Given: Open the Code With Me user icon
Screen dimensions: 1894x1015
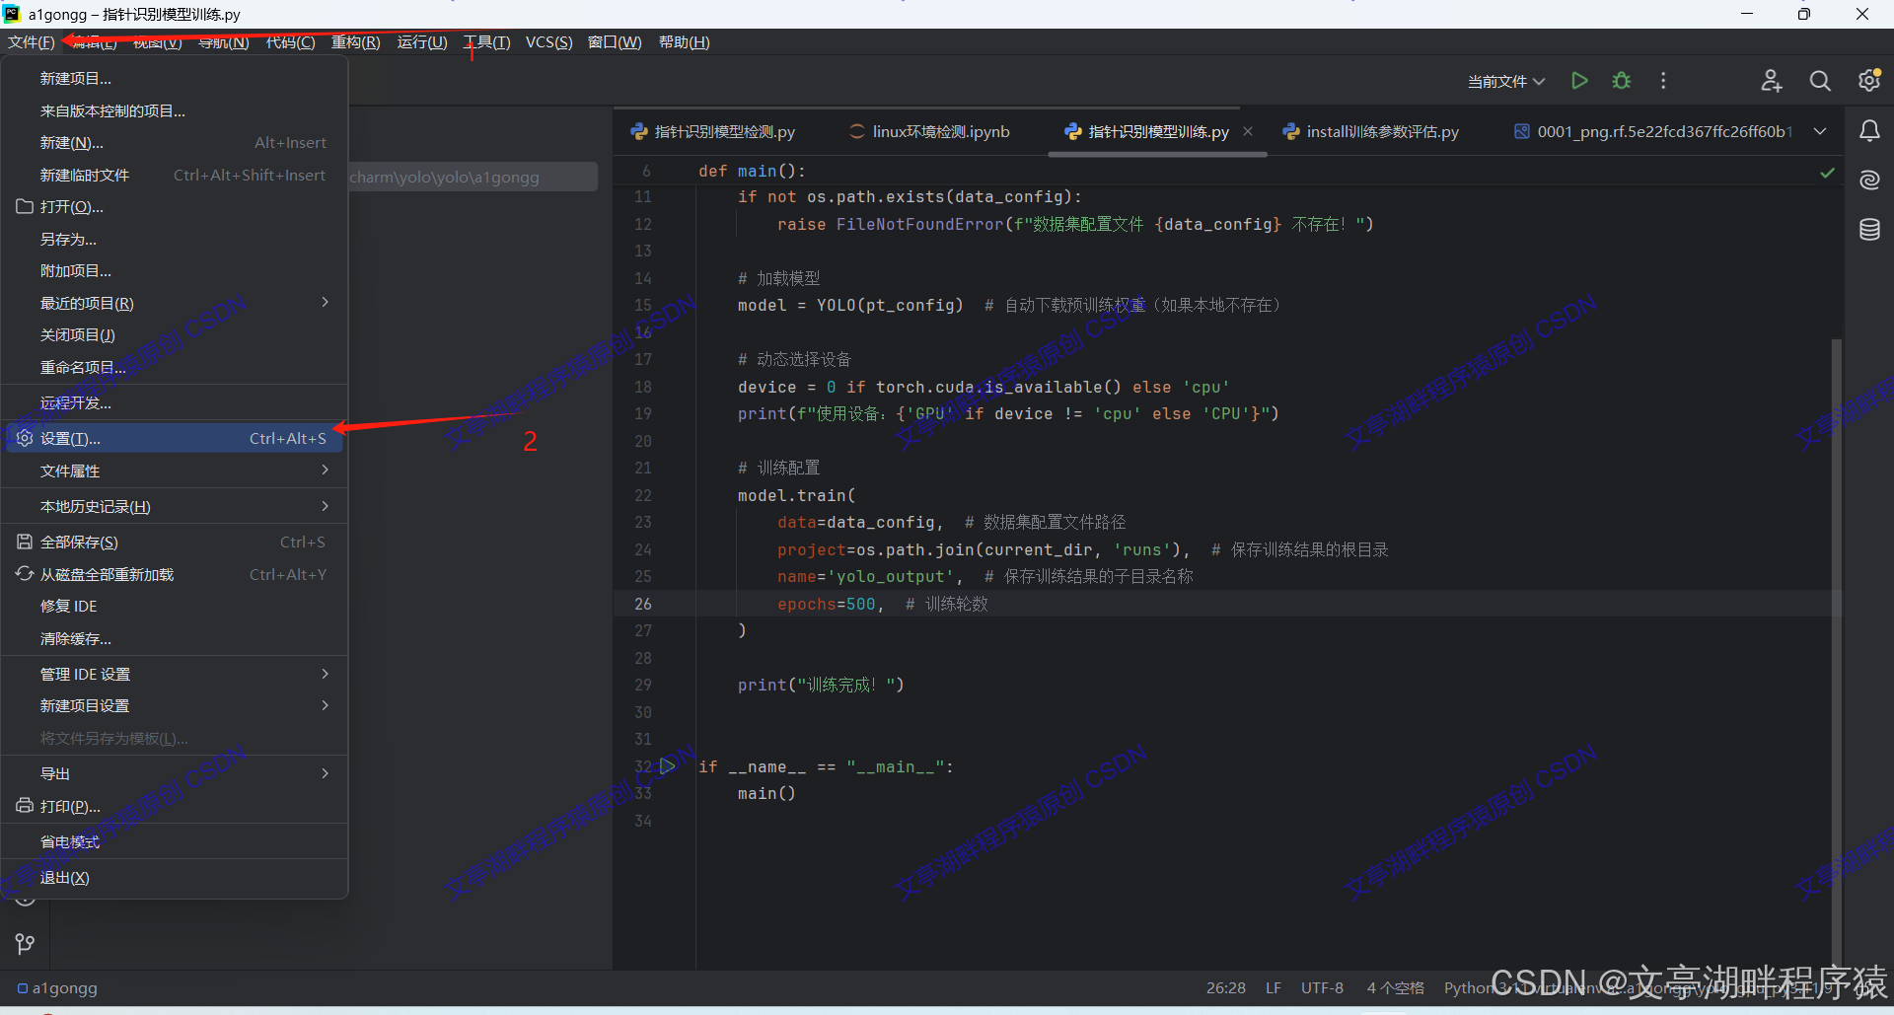Looking at the screenshot, I should [1772, 81].
